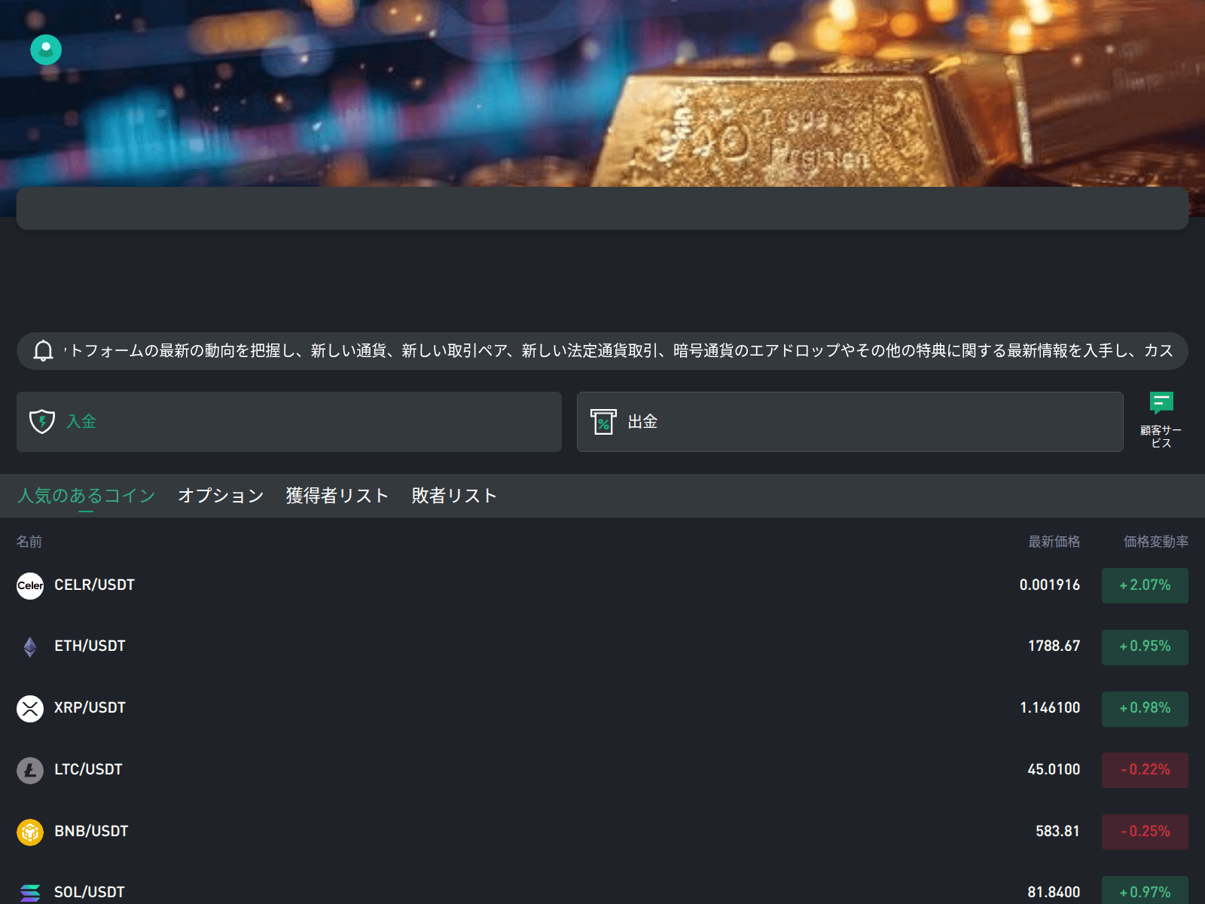Click price 583.81

pyautogui.click(x=1057, y=832)
